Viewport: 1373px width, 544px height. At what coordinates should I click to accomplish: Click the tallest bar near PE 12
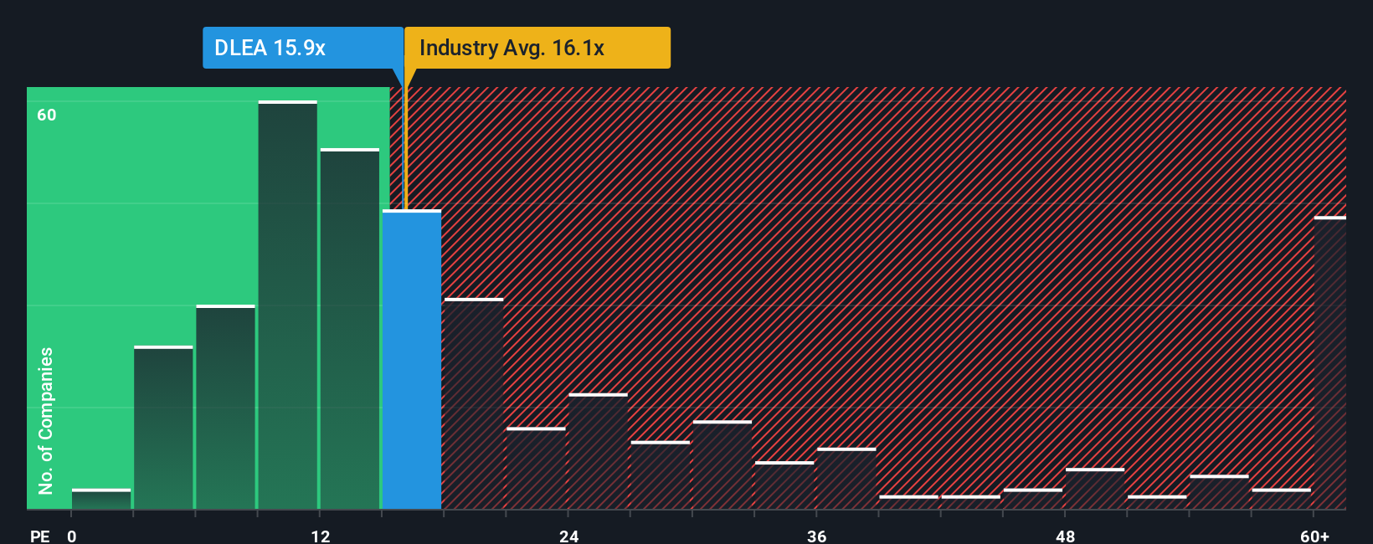tap(288, 305)
